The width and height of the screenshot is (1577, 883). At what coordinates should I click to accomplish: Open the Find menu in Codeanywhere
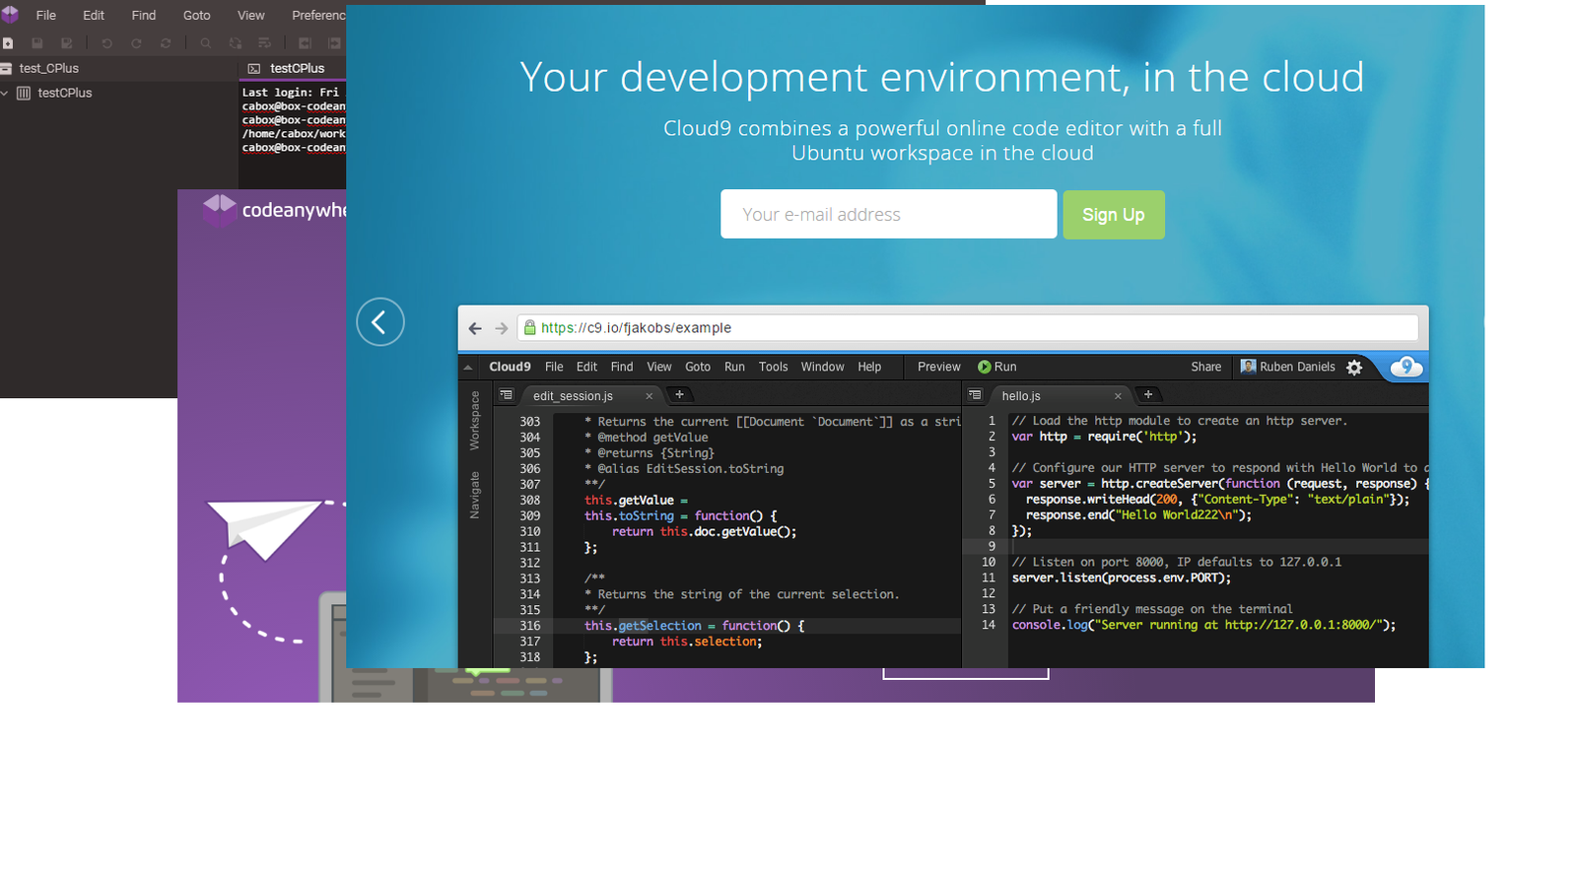click(x=144, y=16)
